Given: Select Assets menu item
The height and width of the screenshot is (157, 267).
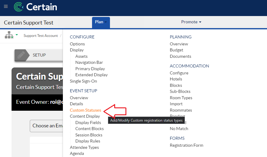Looking at the screenshot, I should (81, 56).
